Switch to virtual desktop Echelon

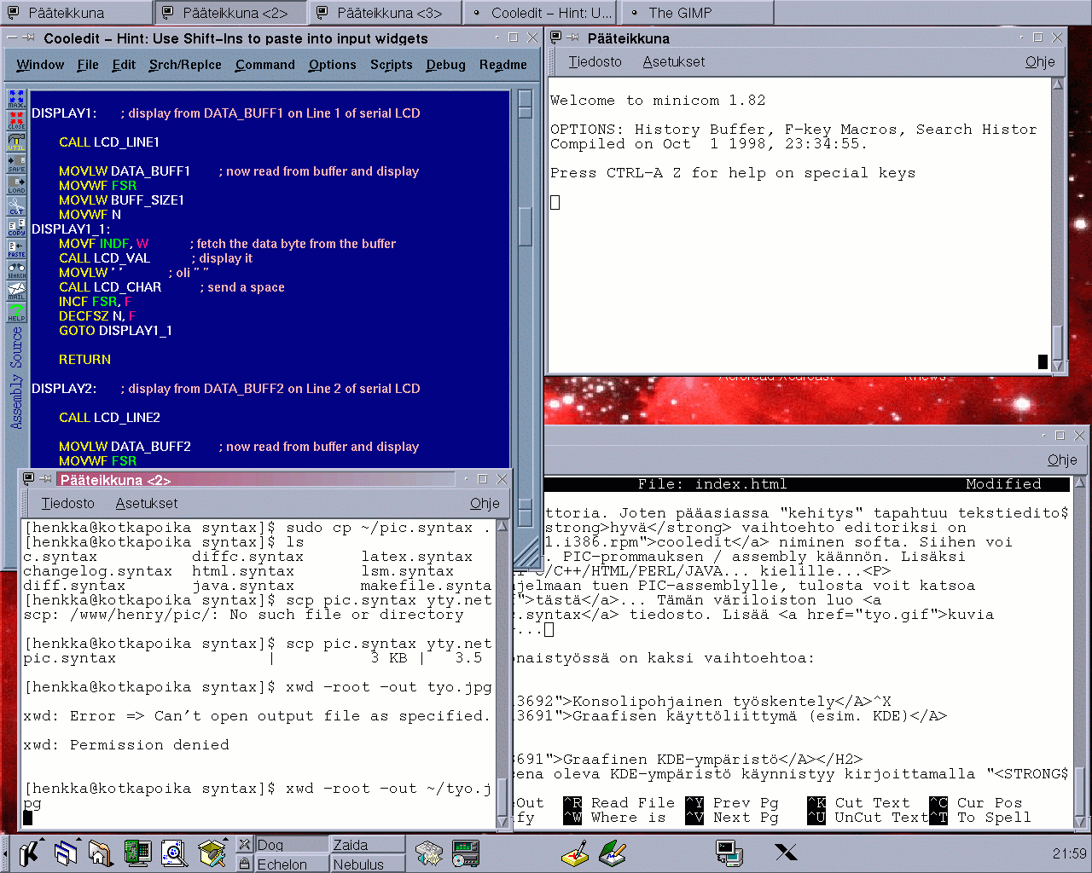(291, 864)
